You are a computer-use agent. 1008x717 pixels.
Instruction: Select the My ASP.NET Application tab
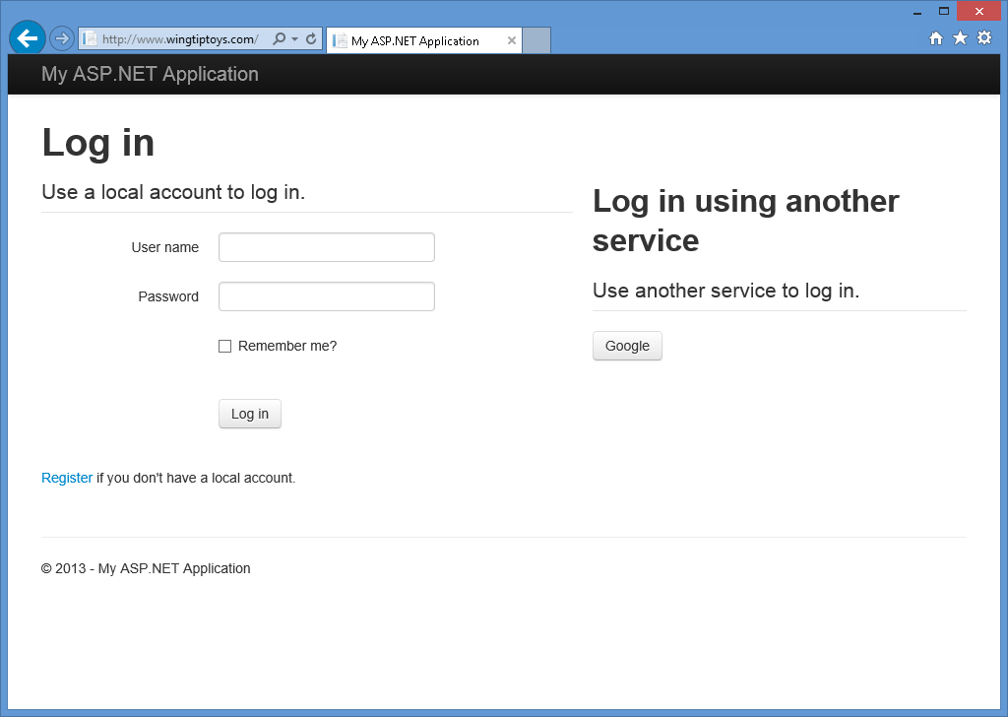423,40
